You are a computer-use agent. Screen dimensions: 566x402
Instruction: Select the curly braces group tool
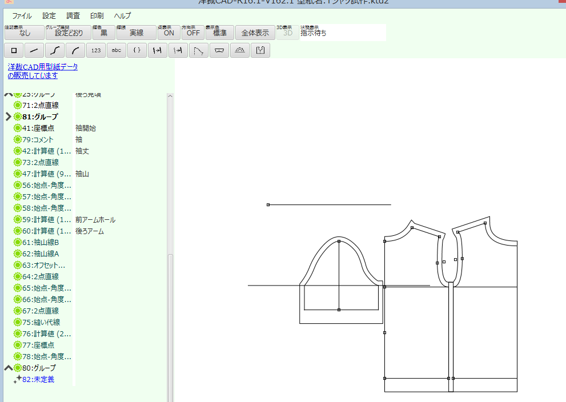(137, 50)
